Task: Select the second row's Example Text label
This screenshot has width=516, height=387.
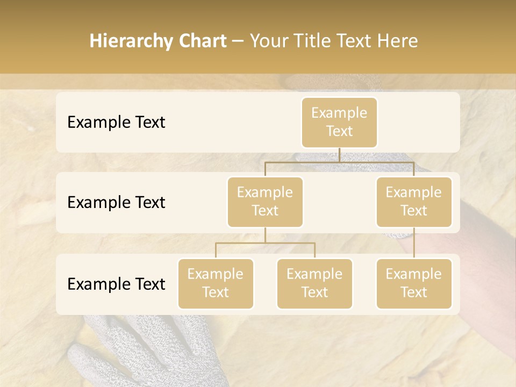Action: [116, 202]
